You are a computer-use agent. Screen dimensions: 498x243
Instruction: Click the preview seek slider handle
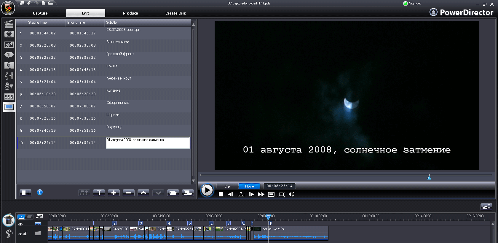point(429,177)
